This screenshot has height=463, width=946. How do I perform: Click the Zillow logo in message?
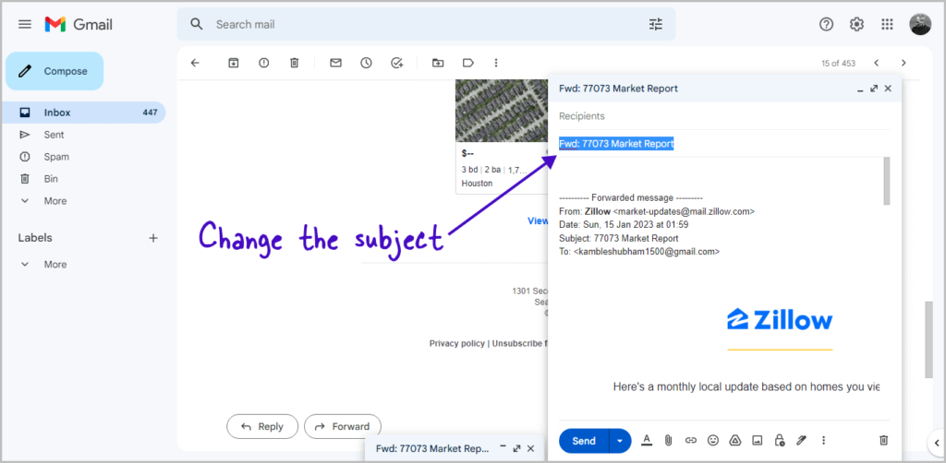(780, 320)
